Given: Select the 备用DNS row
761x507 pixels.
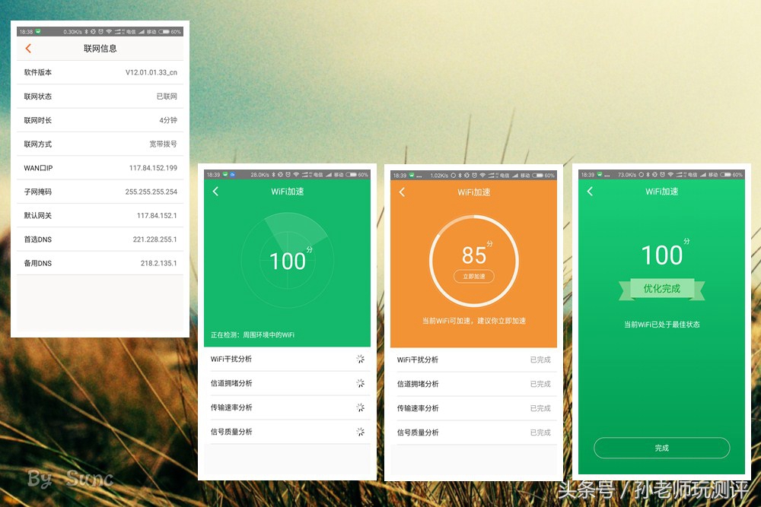Looking at the screenshot, I should pos(100,263).
